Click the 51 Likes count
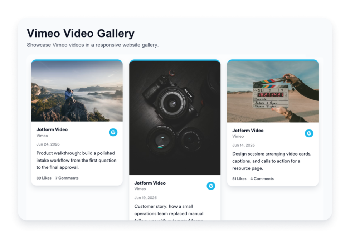Image resolution: width=350 pixels, height=231 pixels. point(239,178)
